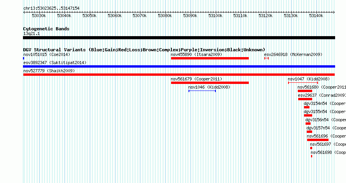Click the 53130k ruler position label
Screen dimensions: 346x183
tap(291, 16)
